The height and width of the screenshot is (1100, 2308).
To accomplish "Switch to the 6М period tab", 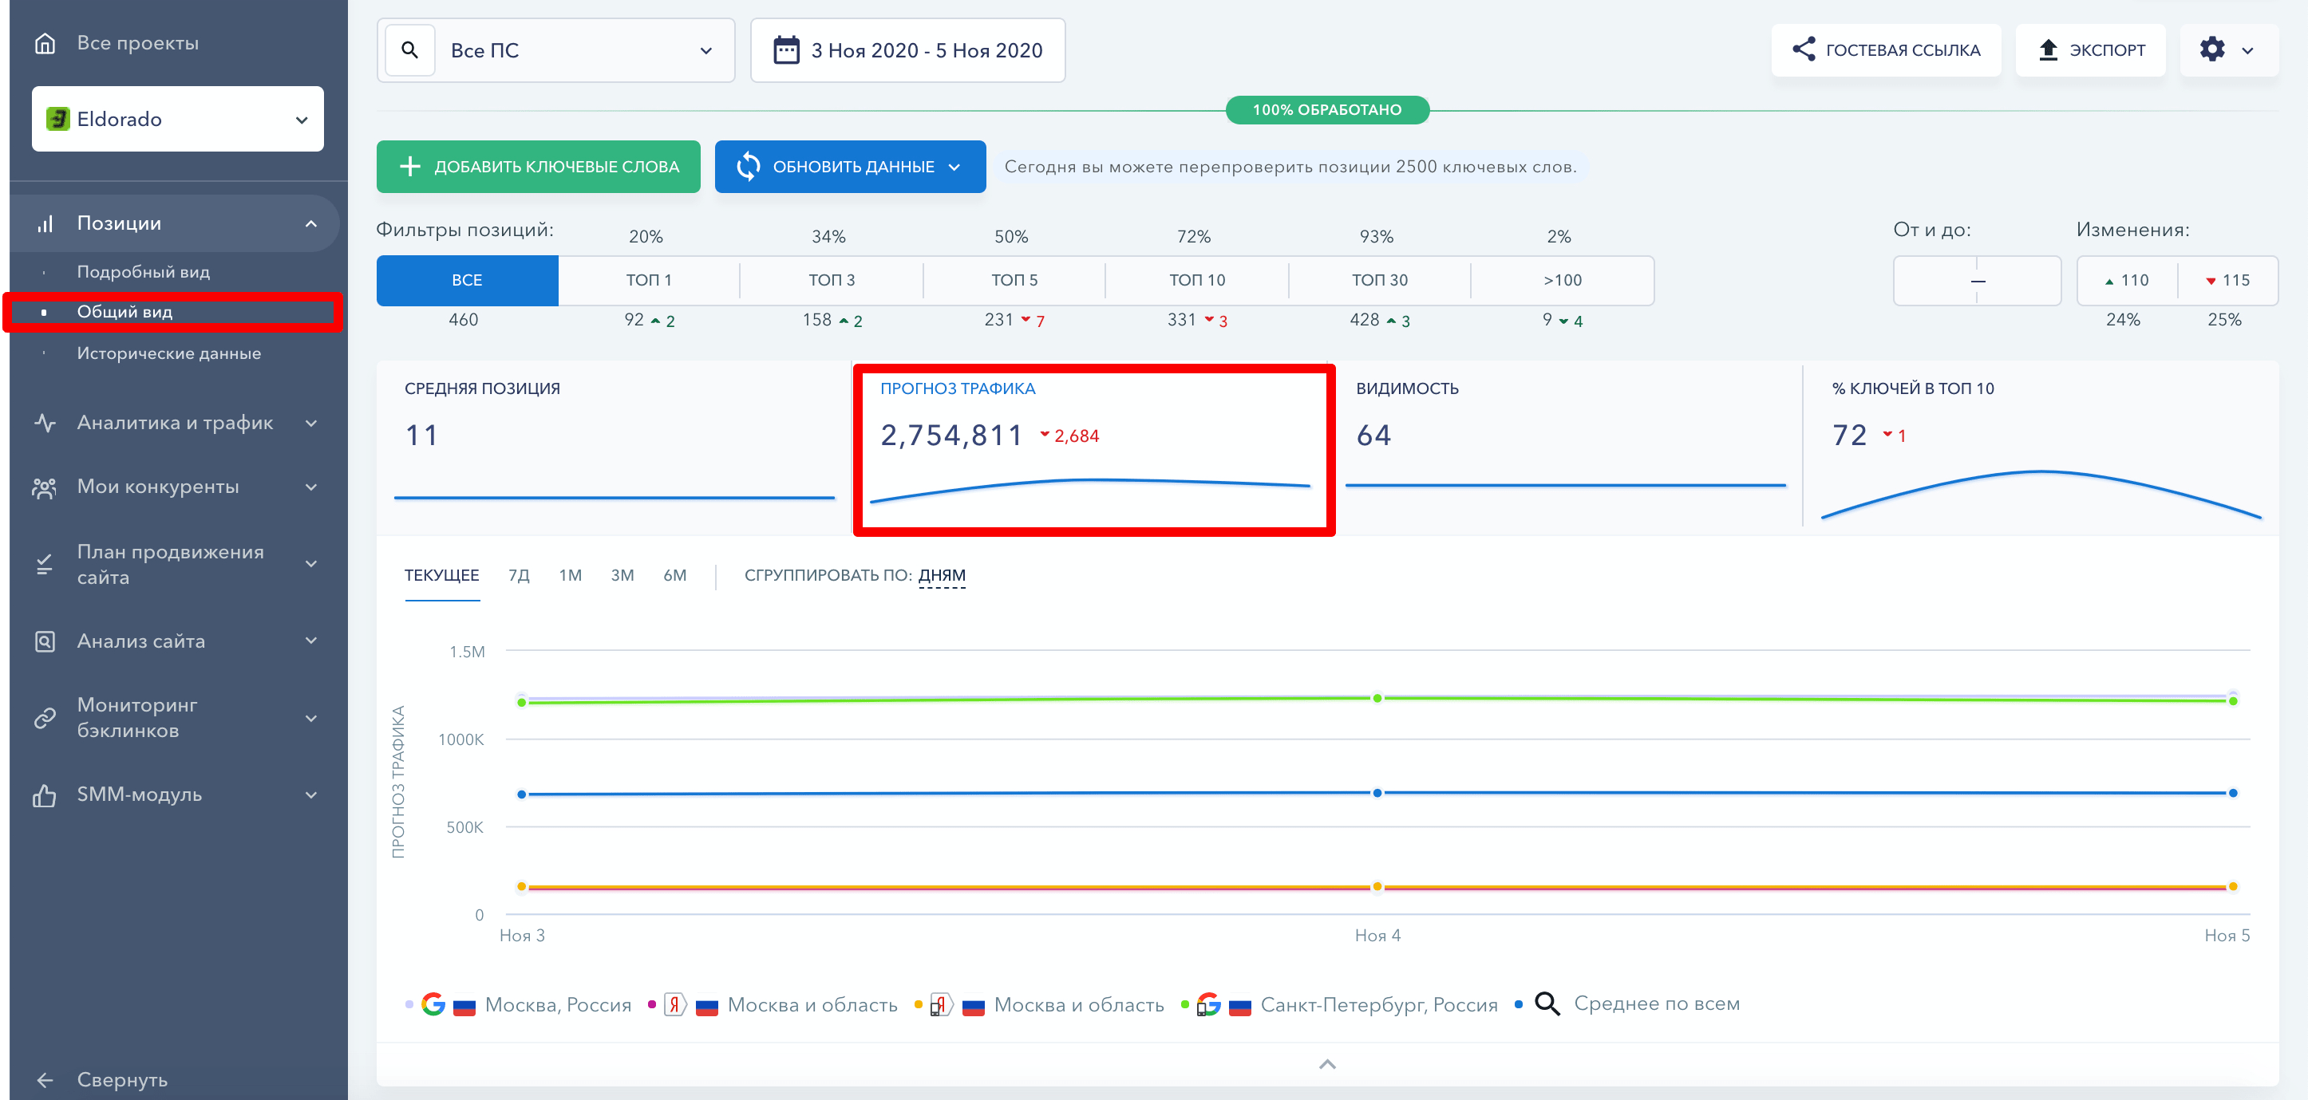I will point(674,576).
